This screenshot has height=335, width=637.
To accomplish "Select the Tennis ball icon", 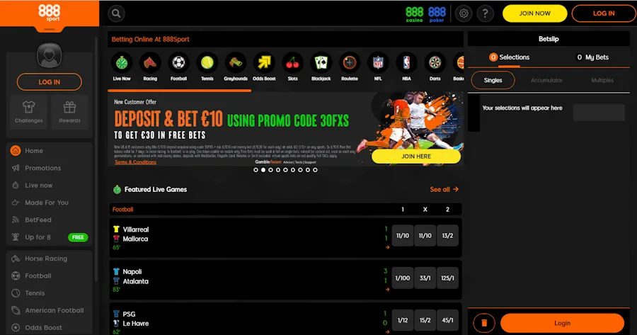I will (207, 62).
